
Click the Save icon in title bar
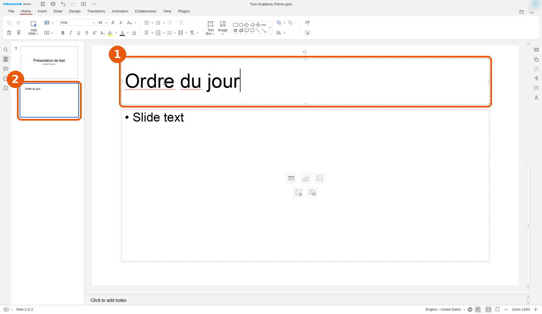tap(43, 4)
